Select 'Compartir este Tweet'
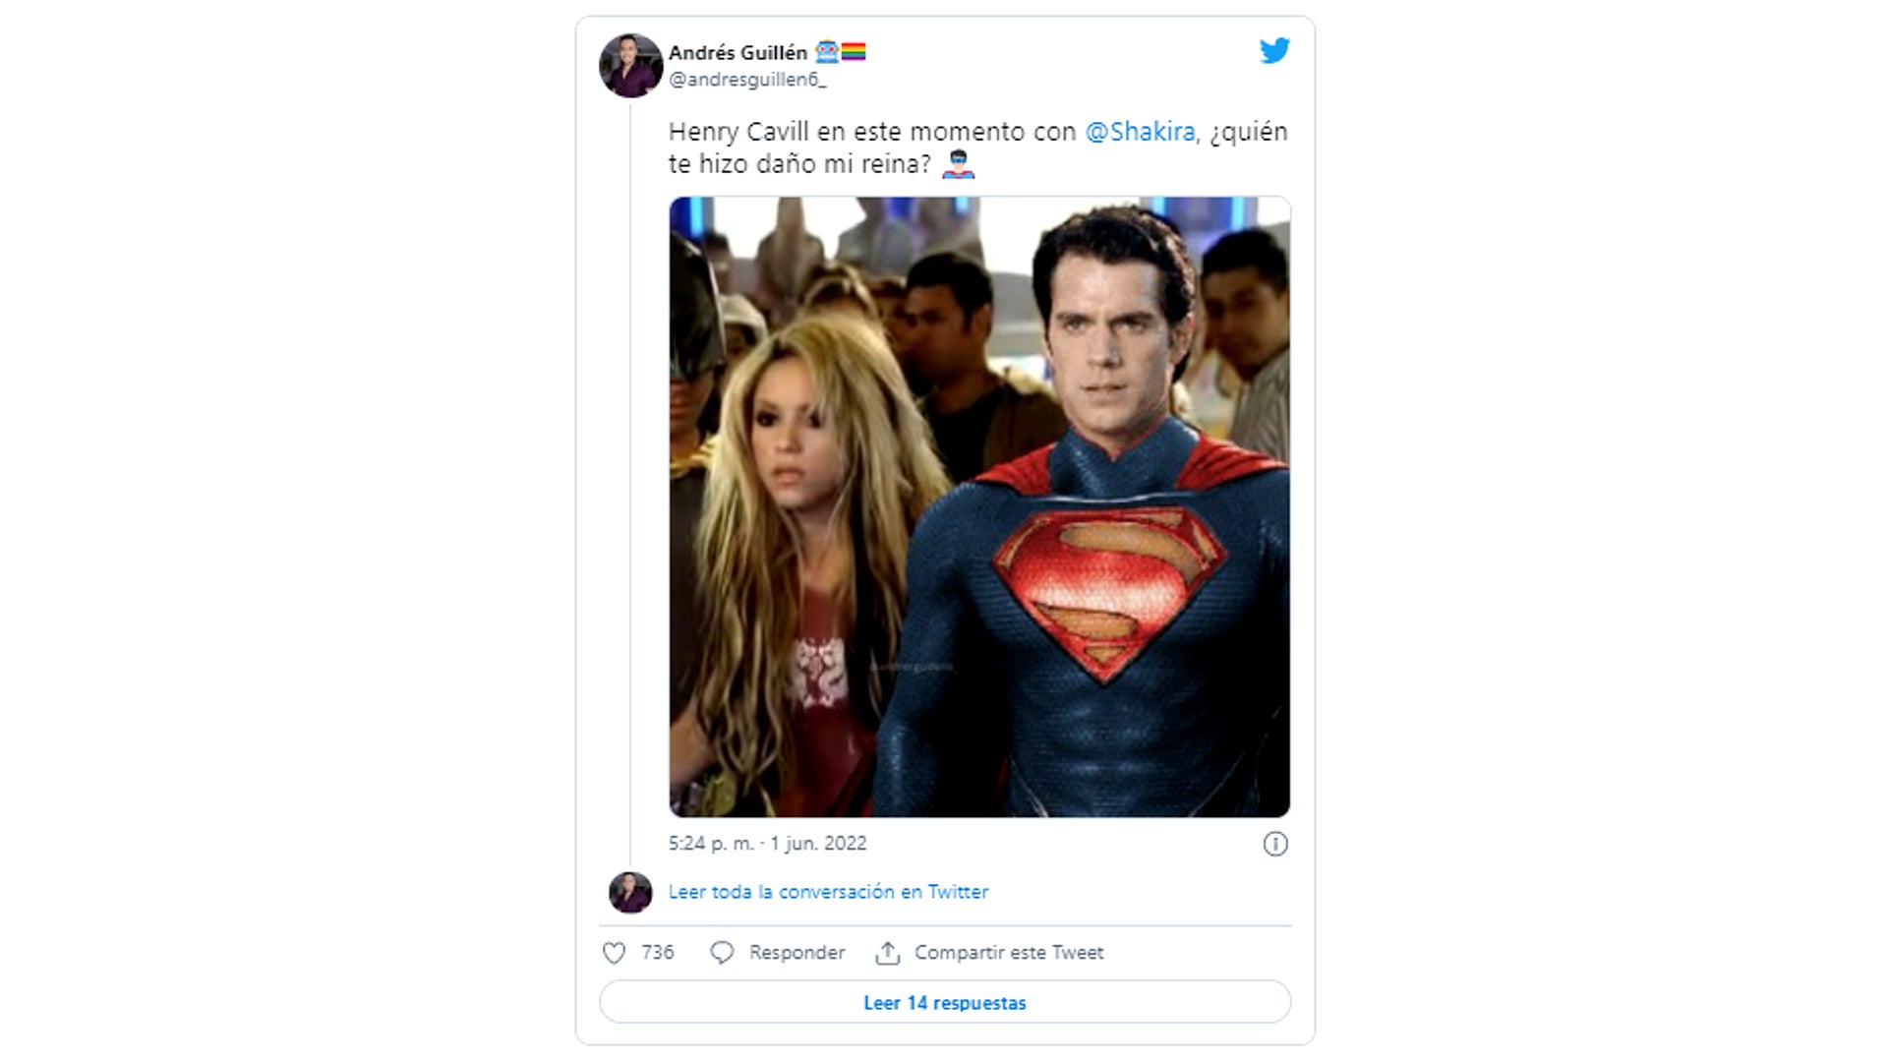This screenshot has height=1062, width=1888. pyautogui.click(x=1009, y=952)
